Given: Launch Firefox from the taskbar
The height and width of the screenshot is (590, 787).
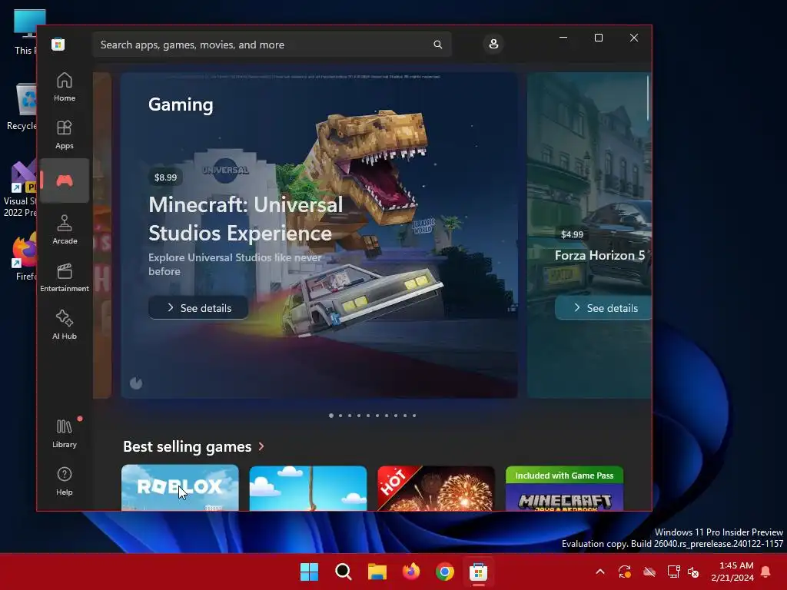Looking at the screenshot, I should (411, 572).
